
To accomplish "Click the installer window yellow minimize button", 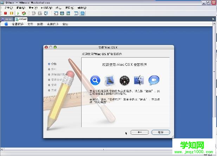I will 51,47.
